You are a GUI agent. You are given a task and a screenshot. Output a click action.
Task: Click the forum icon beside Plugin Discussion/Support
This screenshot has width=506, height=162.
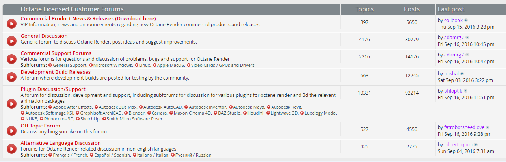[x=11, y=104]
